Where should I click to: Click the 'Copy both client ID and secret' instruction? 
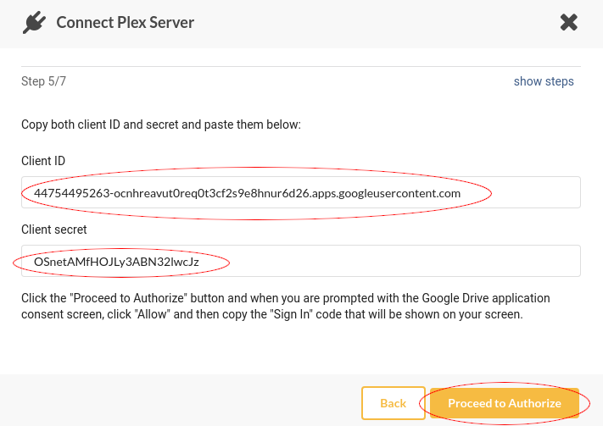coord(161,124)
